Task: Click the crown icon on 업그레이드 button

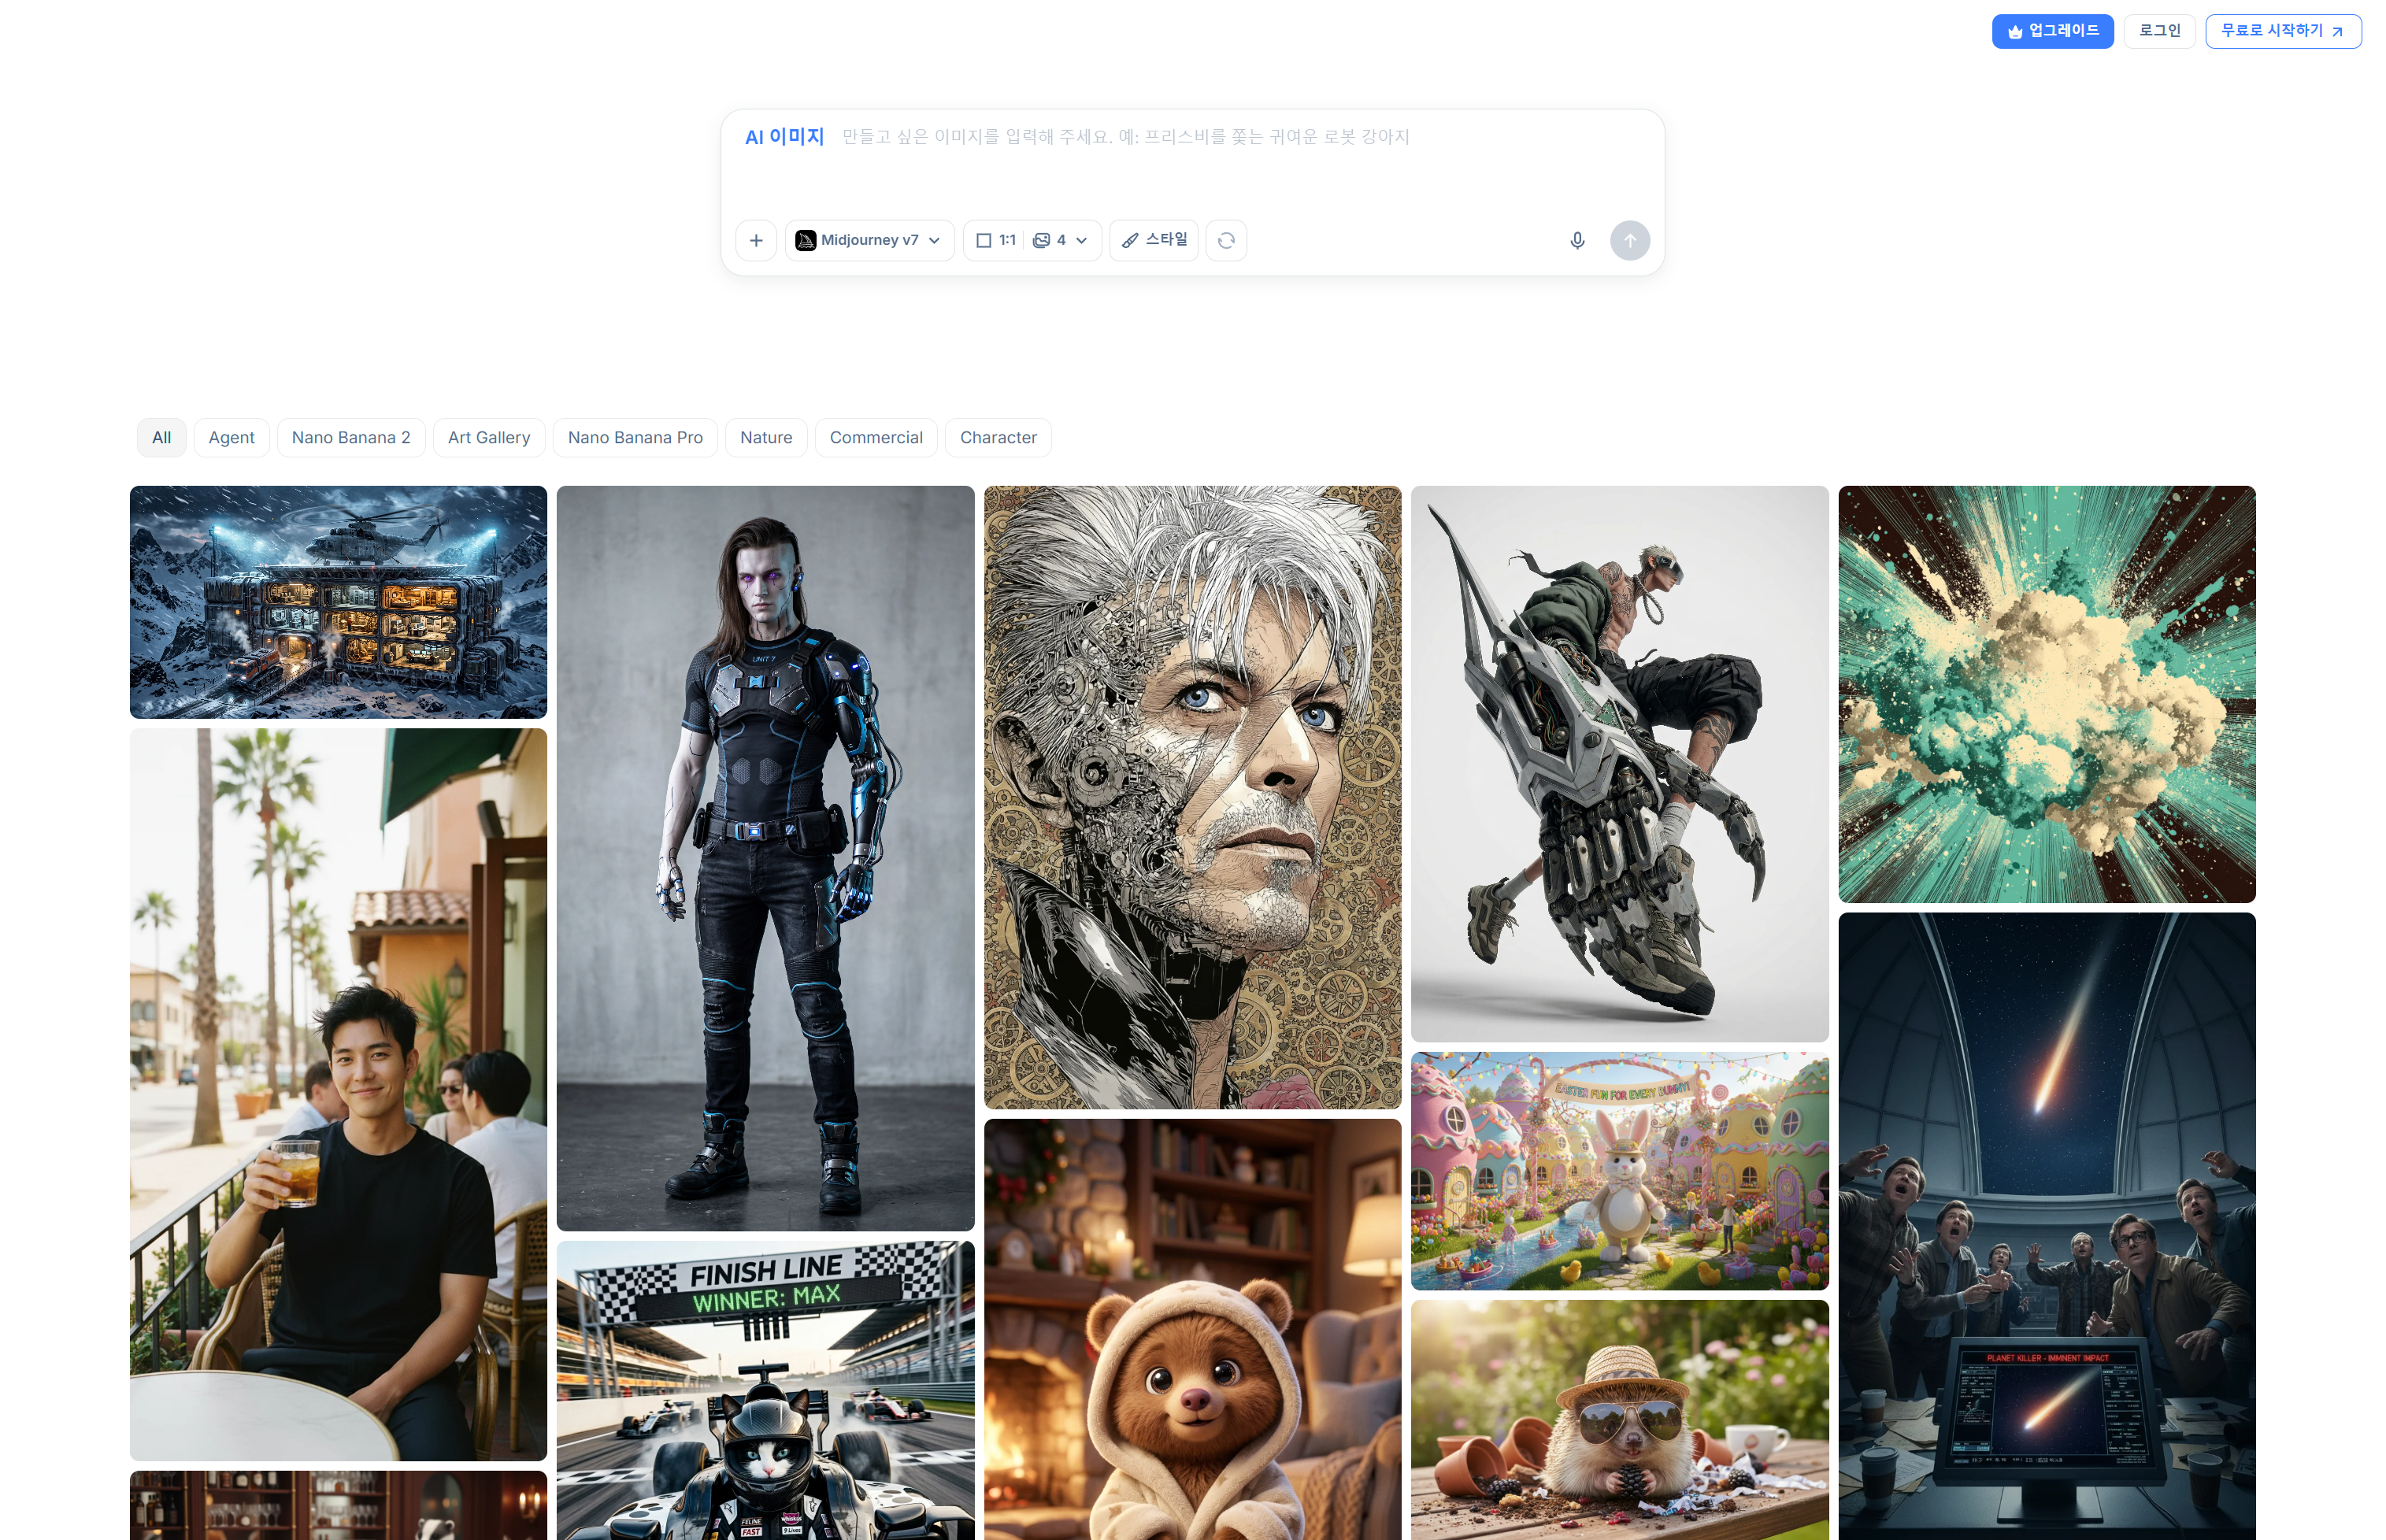Action: click(x=2015, y=32)
